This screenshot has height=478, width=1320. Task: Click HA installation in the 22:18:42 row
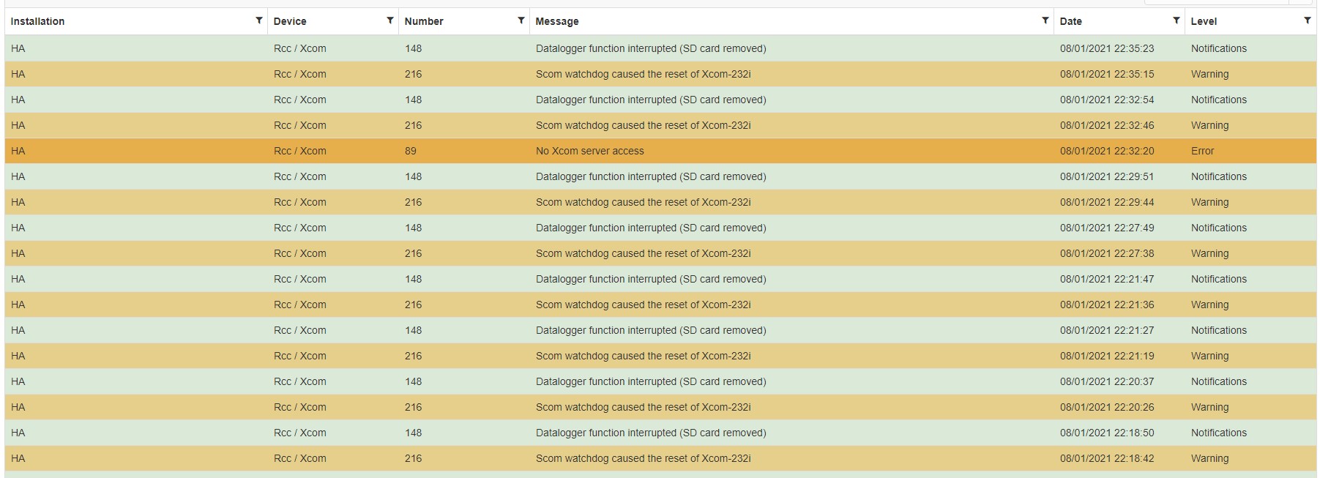click(x=18, y=458)
